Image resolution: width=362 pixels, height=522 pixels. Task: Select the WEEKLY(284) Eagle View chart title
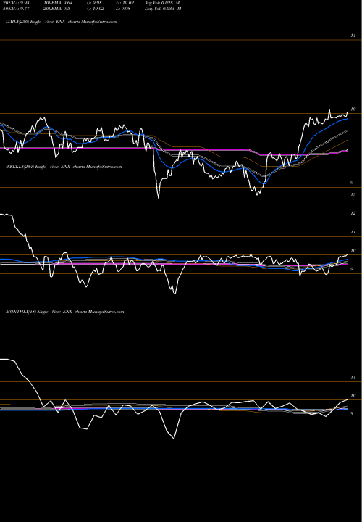tap(64, 167)
